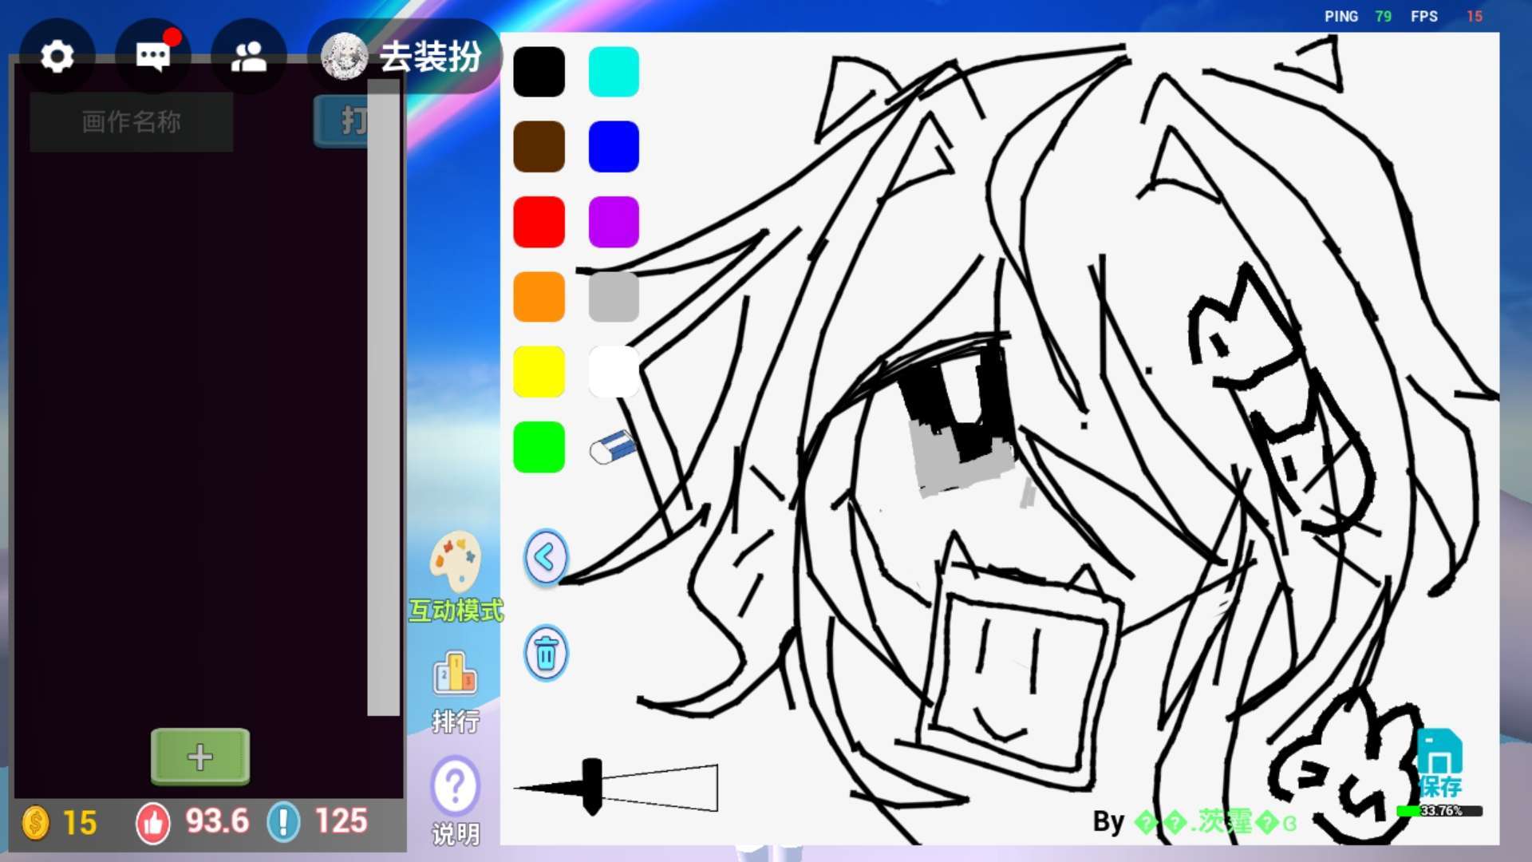Click the gray vertical scrollbar in the panel
Viewport: 1532px width, 862px height.
pos(383,399)
